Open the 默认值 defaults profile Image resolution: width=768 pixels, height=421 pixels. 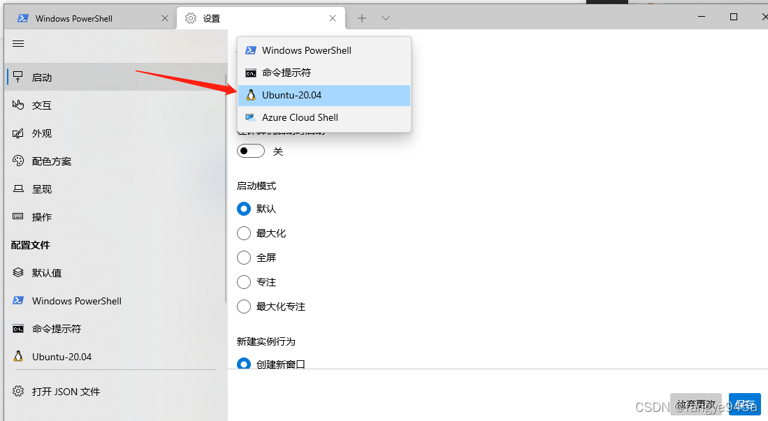point(117,273)
